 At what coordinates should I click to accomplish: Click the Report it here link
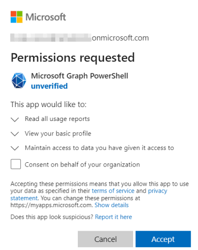pyautogui.click(x=114, y=217)
